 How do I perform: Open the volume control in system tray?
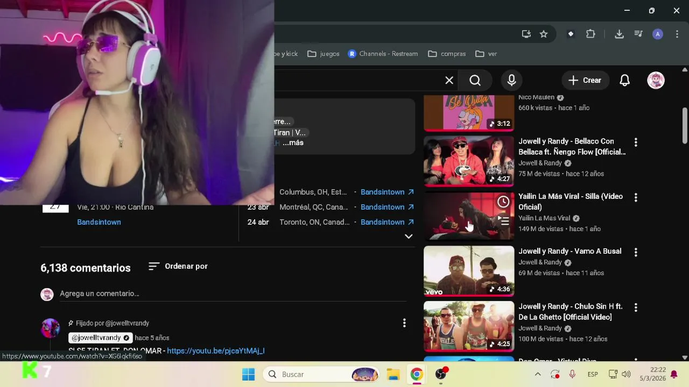(x=626, y=374)
